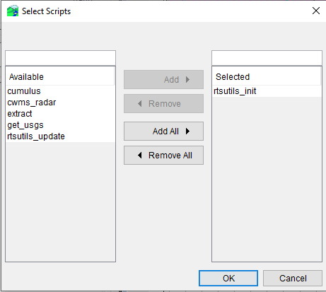This screenshot has width=326, height=292.
Task: Click the Available column header
Action: click(x=60, y=77)
